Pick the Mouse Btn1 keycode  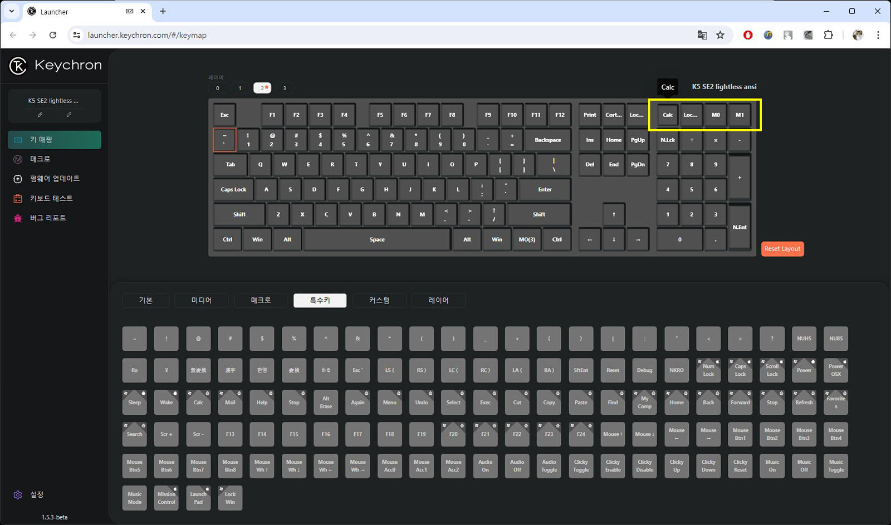pos(740,434)
